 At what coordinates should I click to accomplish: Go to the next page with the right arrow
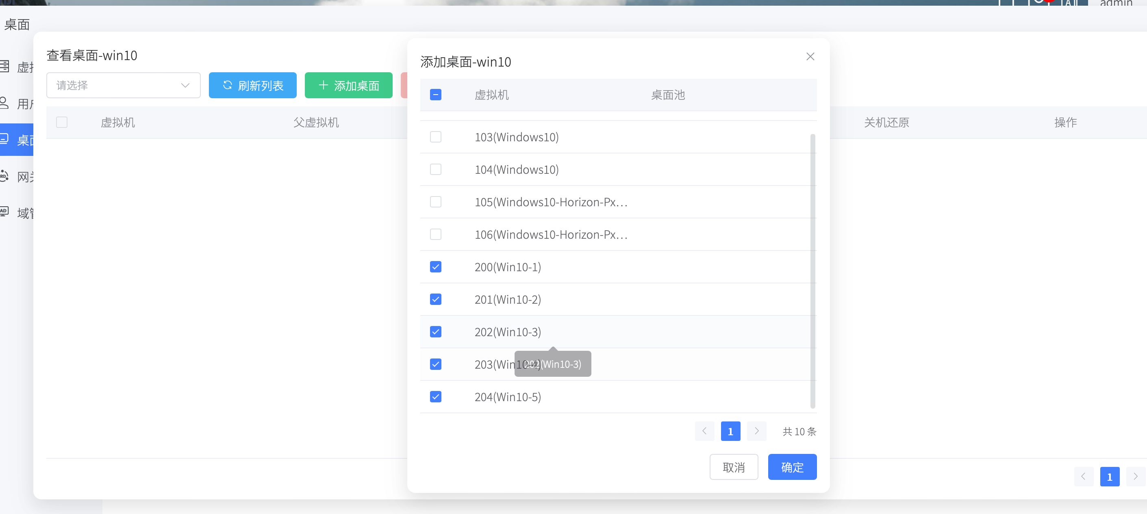tap(756, 431)
